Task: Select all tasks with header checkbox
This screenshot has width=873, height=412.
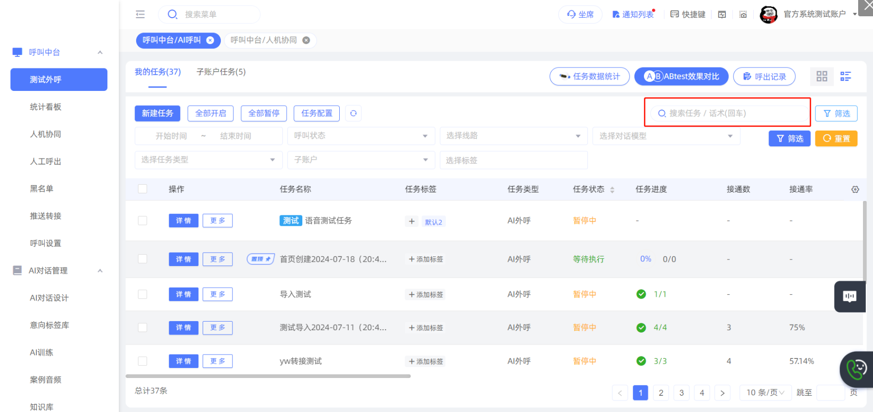Action: click(x=142, y=189)
